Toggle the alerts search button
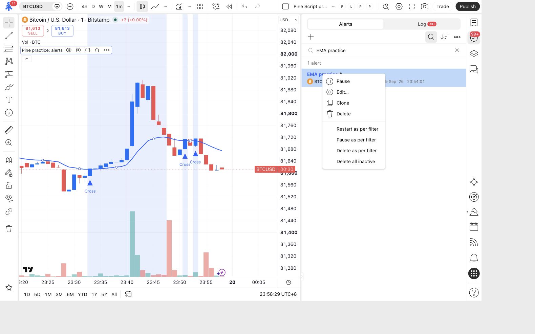The height and width of the screenshot is (334, 535). tap(431, 37)
